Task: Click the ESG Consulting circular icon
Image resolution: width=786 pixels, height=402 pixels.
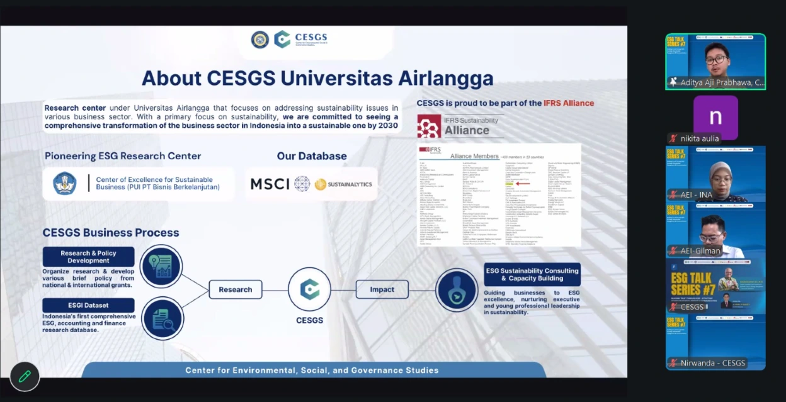Action: [x=457, y=290]
